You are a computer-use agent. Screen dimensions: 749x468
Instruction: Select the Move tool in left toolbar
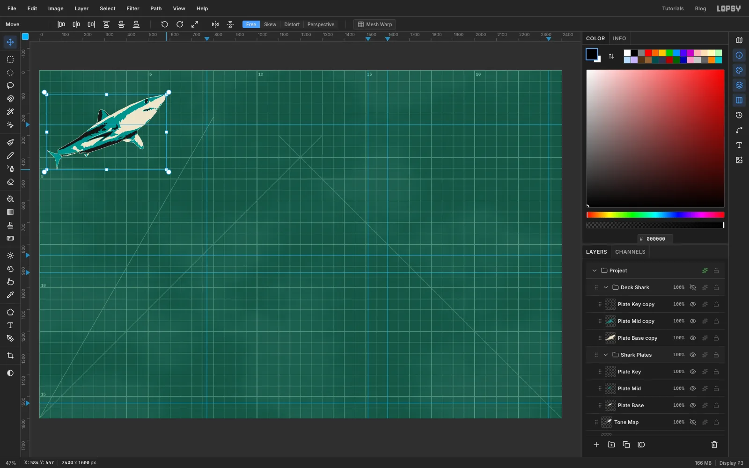tap(10, 42)
